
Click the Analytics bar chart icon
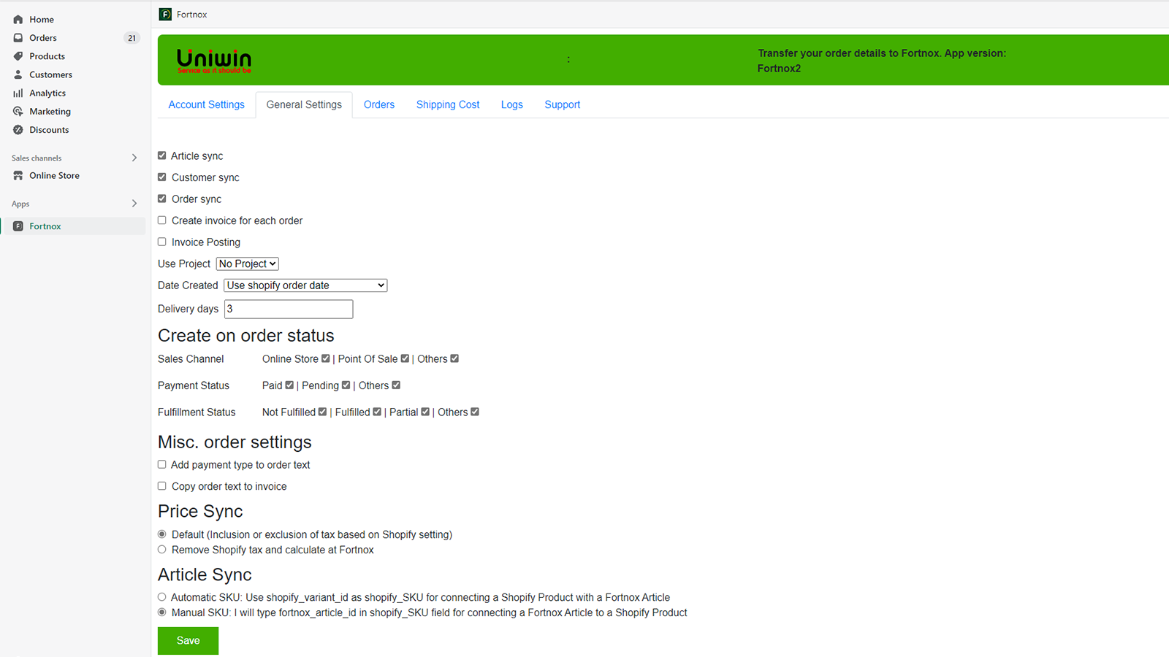[x=18, y=93]
